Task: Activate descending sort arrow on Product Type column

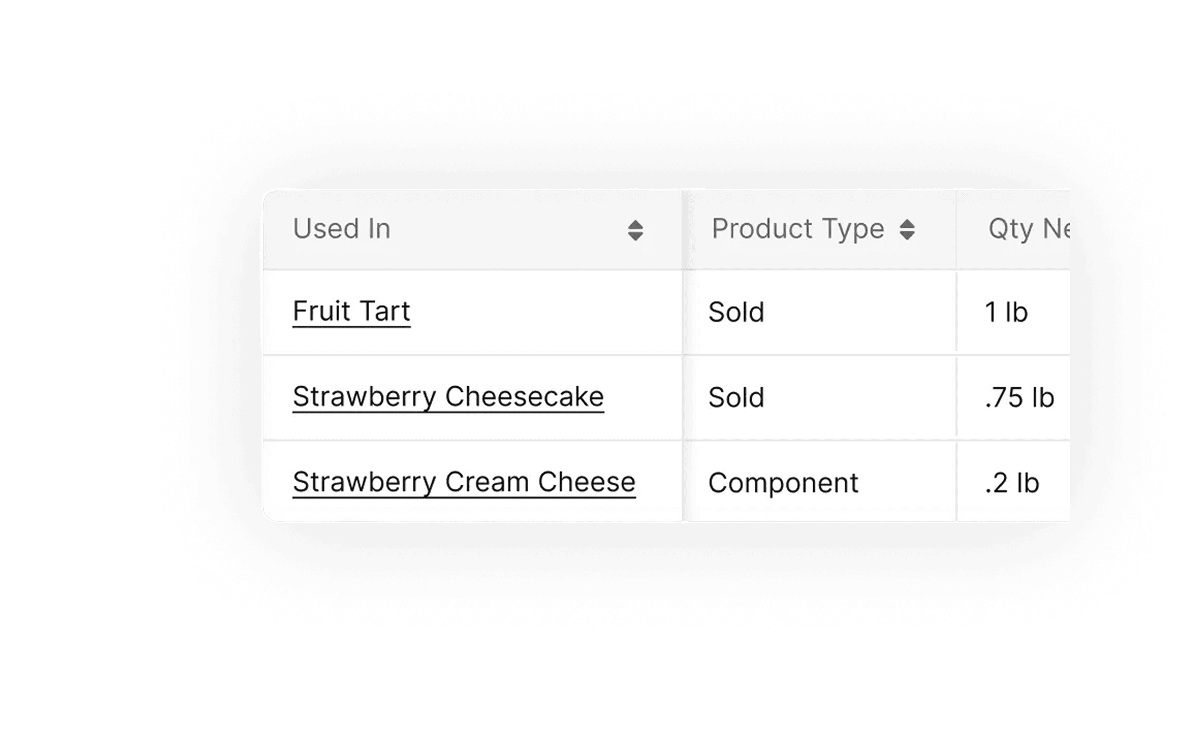Action: pyautogui.click(x=906, y=235)
